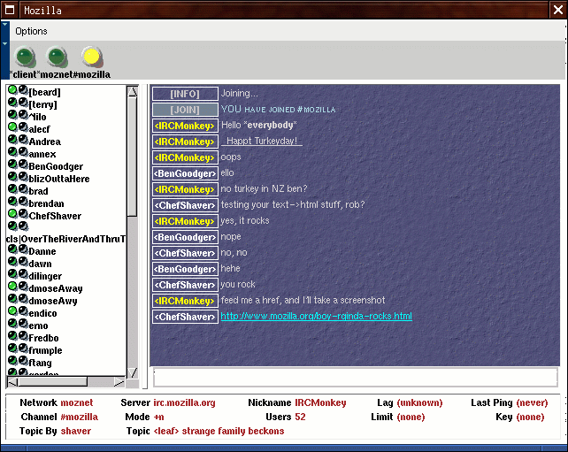Select user frumple in the list
The image size is (568, 452).
tap(45, 350)
